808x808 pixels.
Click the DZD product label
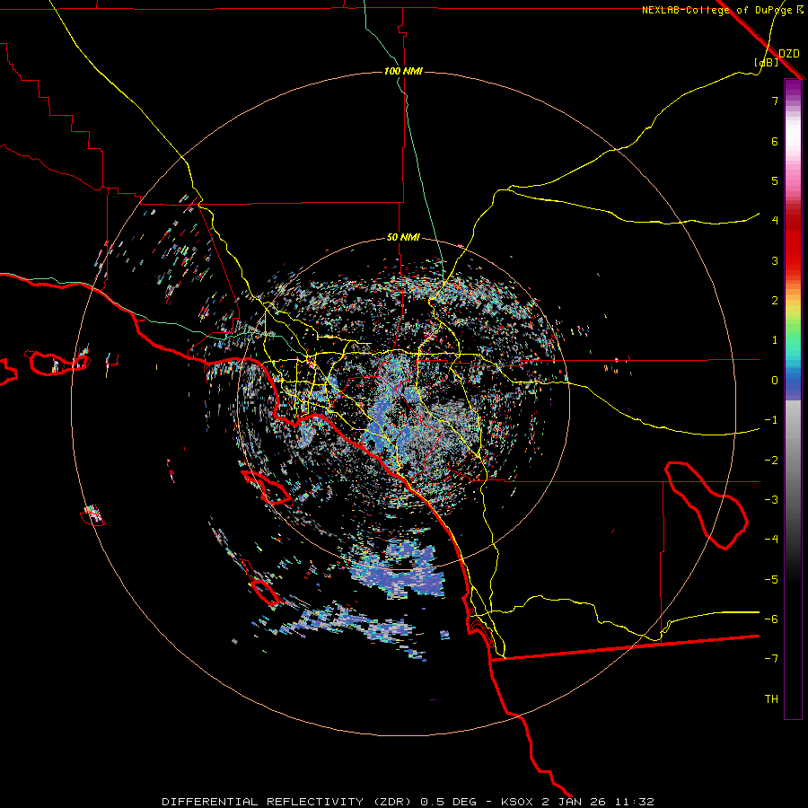coord(789,54)
